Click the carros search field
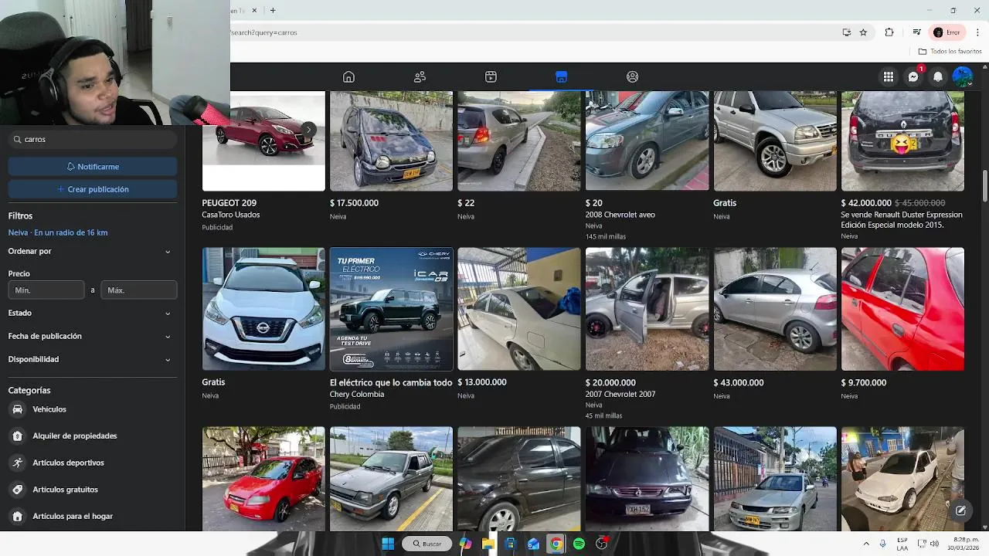Image resolution: width=989 pixels, height=556 pixels. (93, 139)
